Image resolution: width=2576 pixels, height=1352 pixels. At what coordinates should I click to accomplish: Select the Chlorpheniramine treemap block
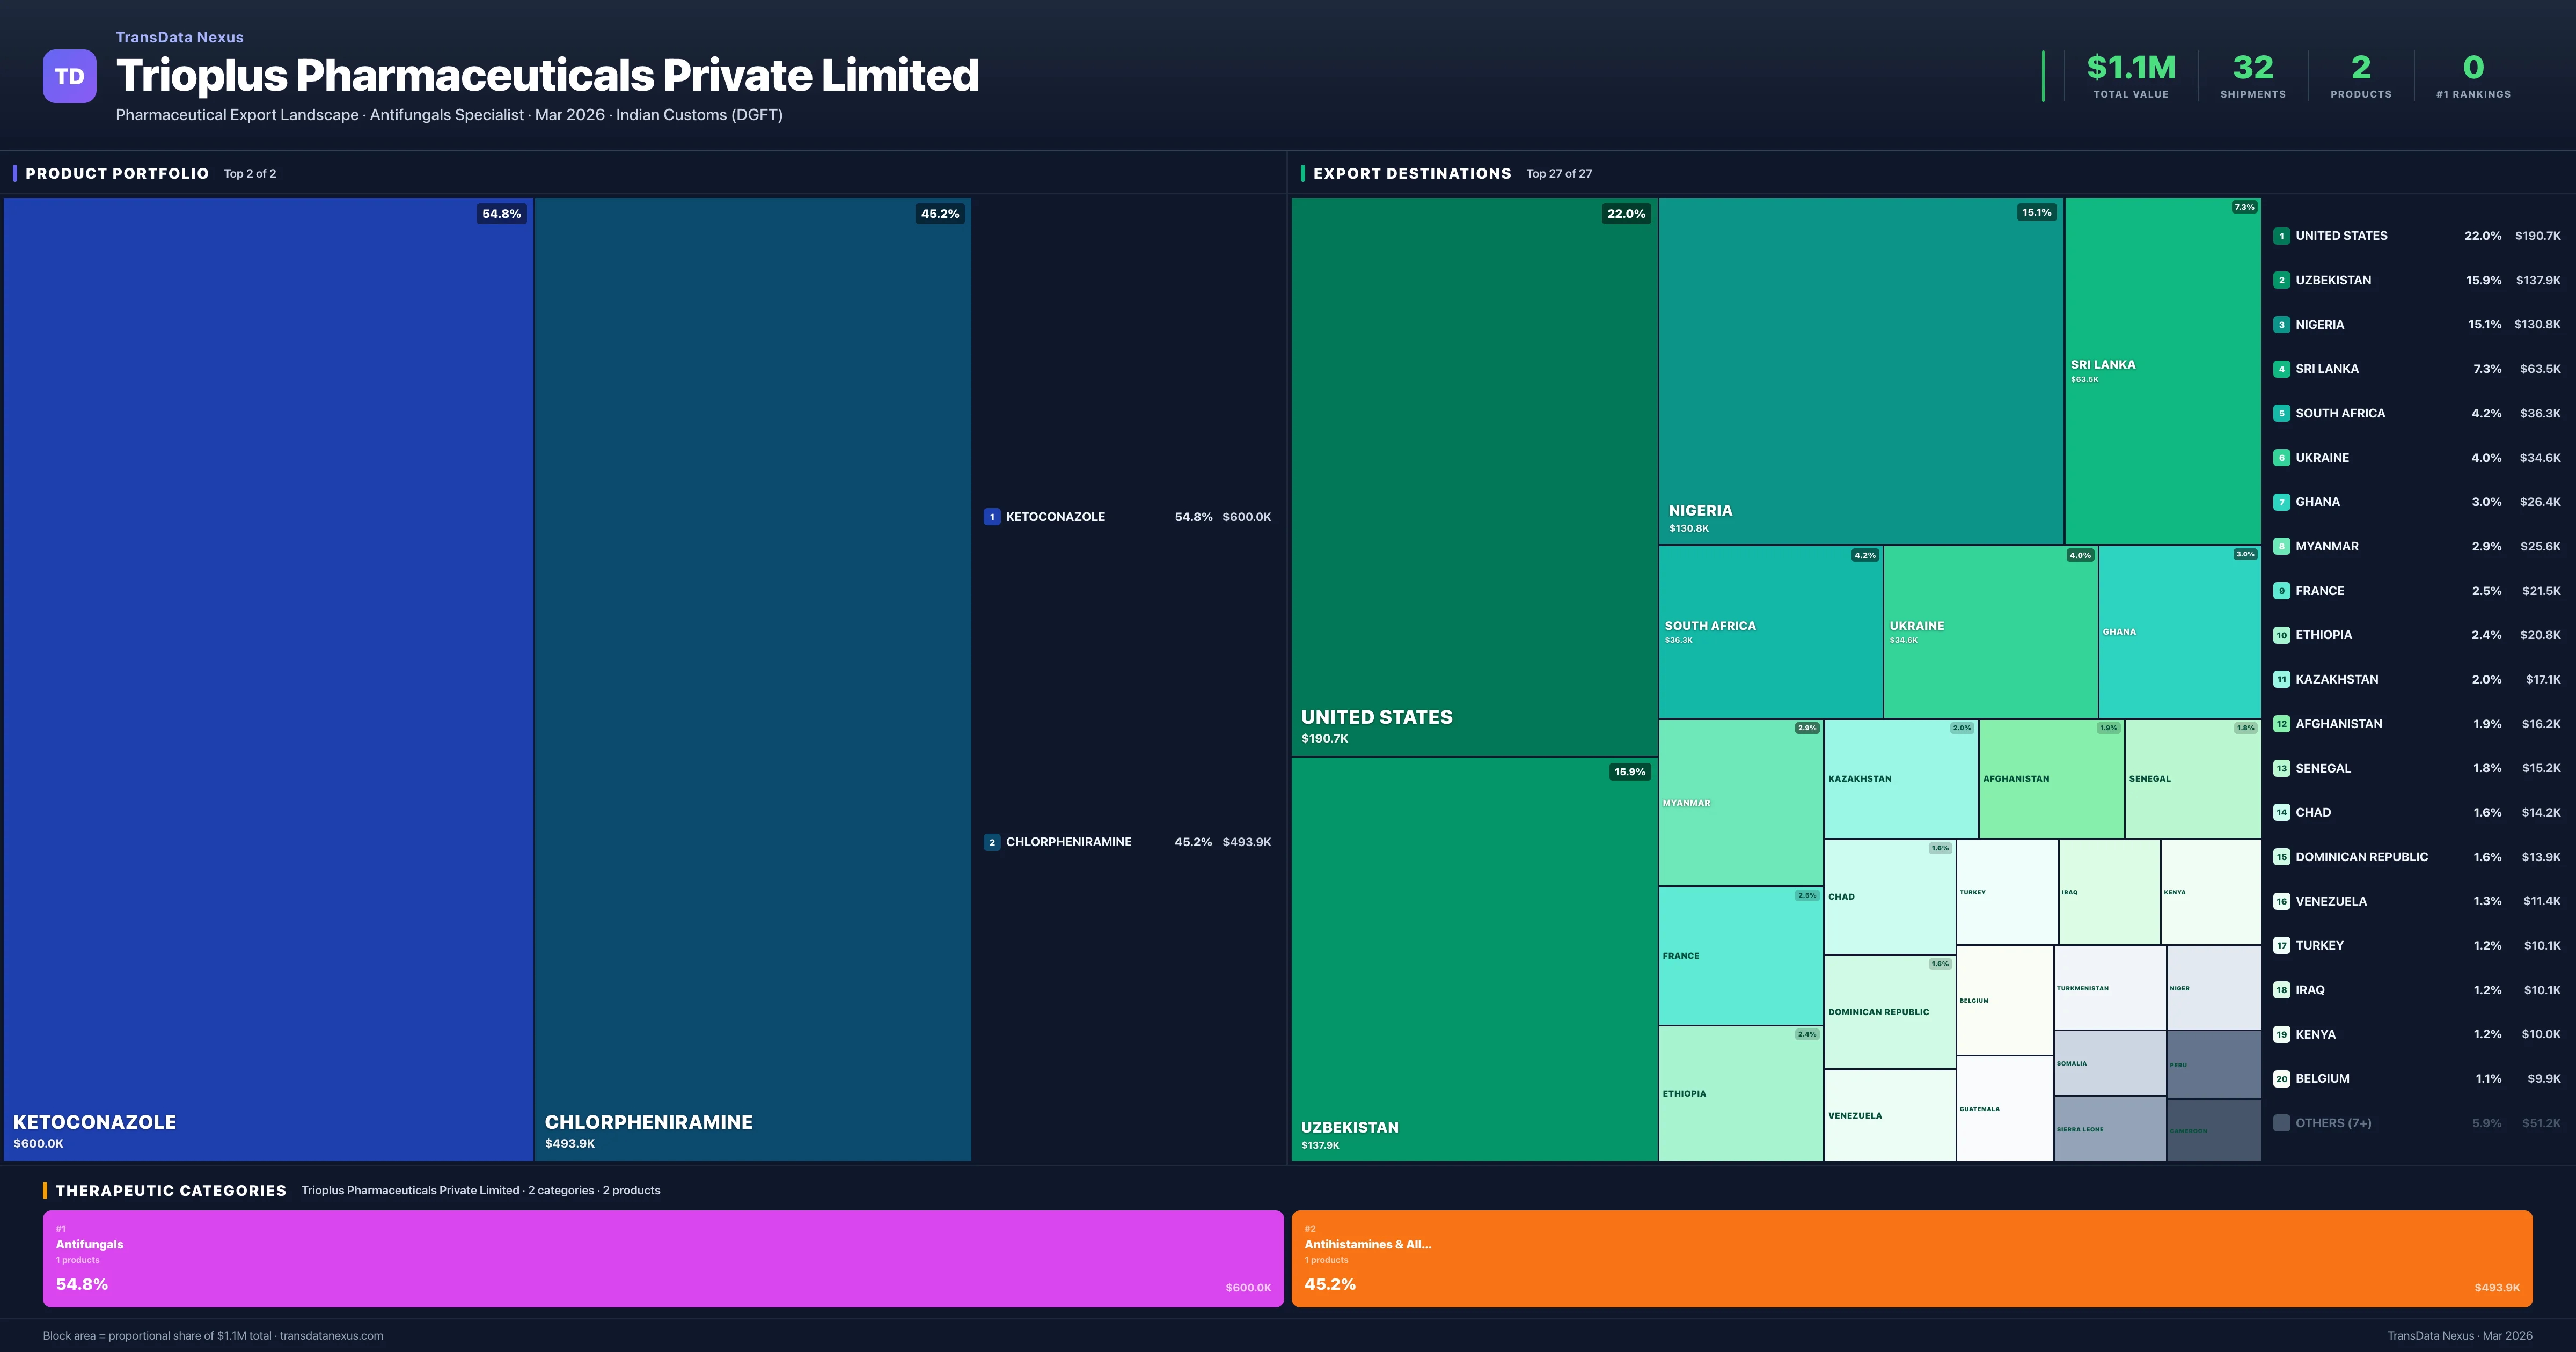[752, 678]
